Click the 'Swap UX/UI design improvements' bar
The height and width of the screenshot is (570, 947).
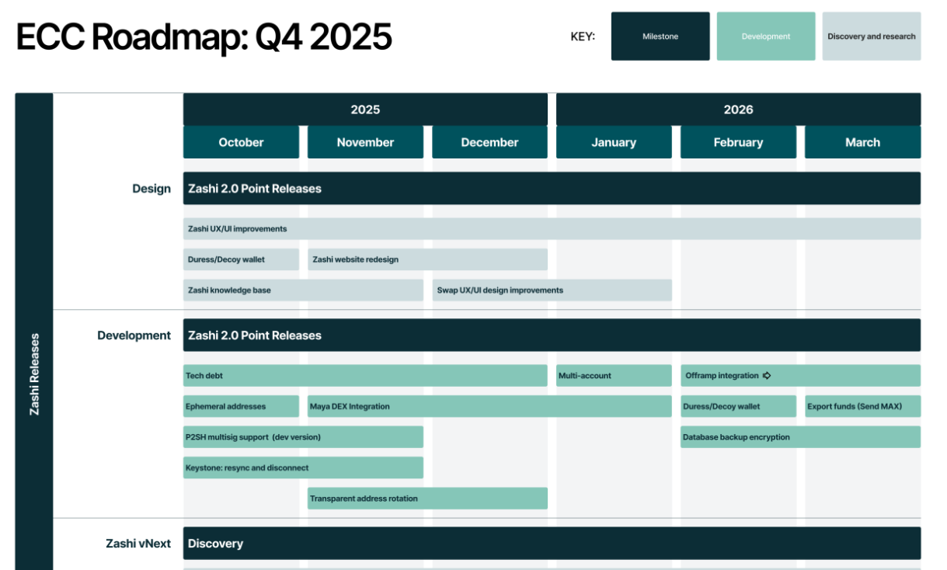click(x=552, y=290)
